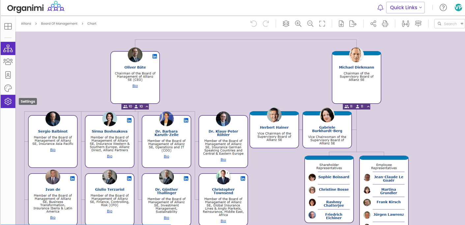Expand the Search box dropdown arrow
465x225 pixels.
click(462, 24)
